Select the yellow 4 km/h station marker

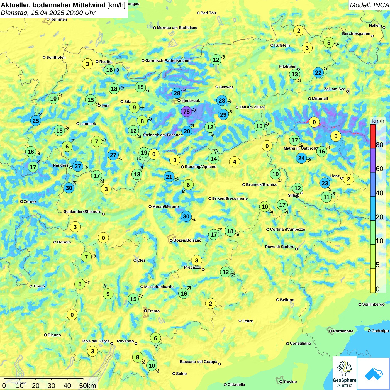pos(235,162)
